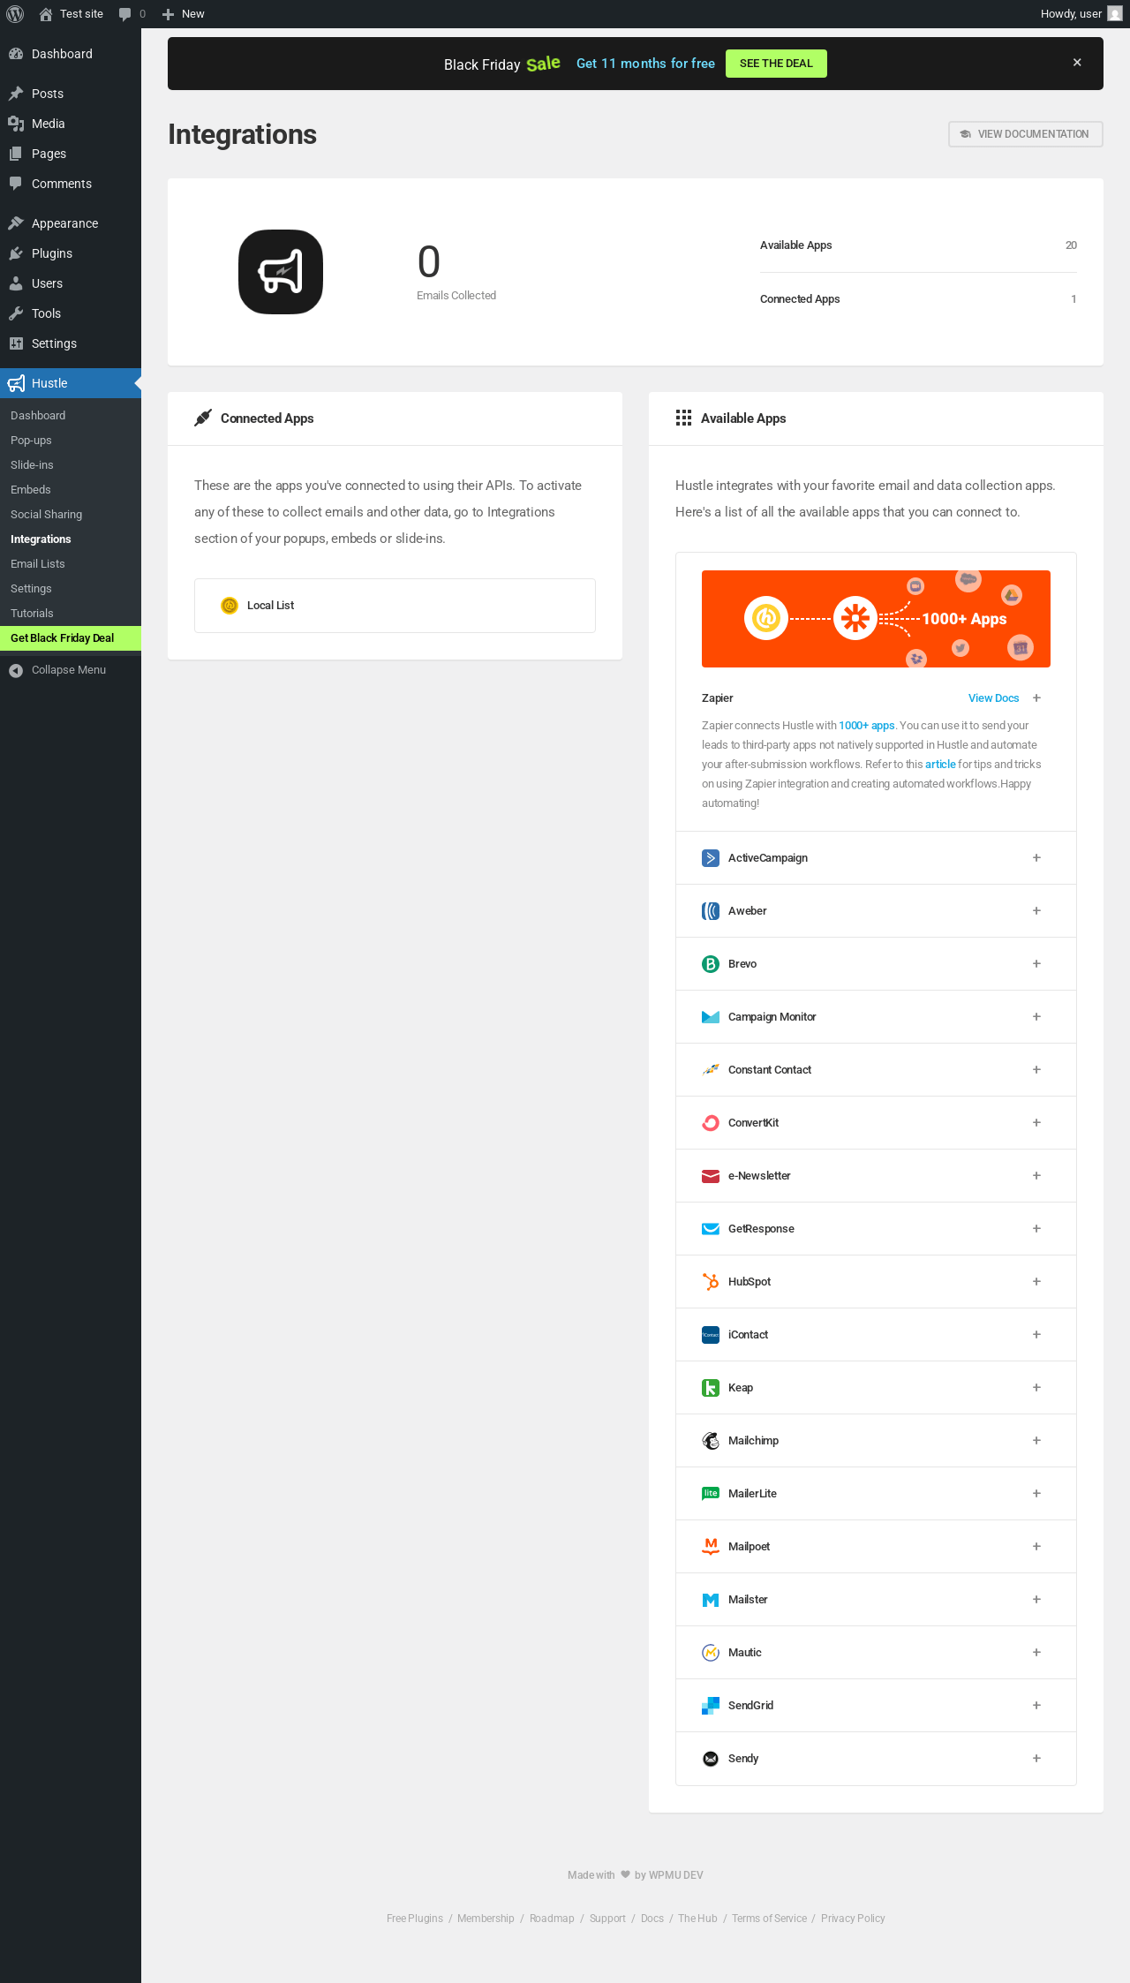Viewport: 1130px width, 1983px height.
Task: Expand Campaign Monitor row with plus button
Action: tap(1036, 1017)
